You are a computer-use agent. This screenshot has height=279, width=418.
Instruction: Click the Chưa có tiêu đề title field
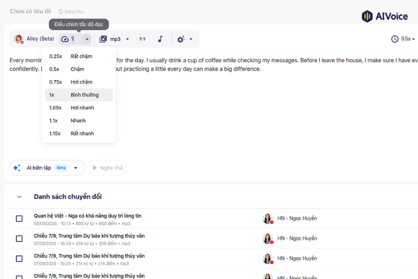[30, 11]
